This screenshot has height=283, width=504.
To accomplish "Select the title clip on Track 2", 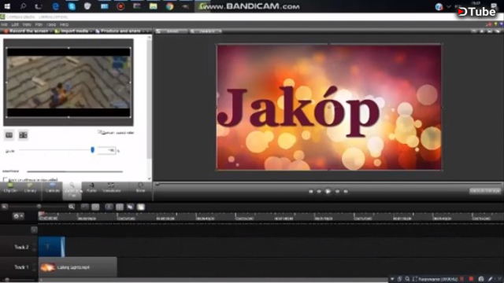I will (x=51, y=247).
